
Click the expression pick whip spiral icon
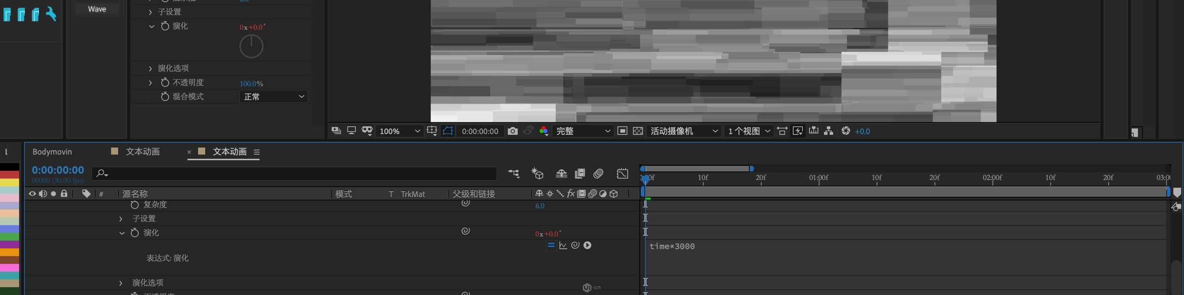pos(575,245)
